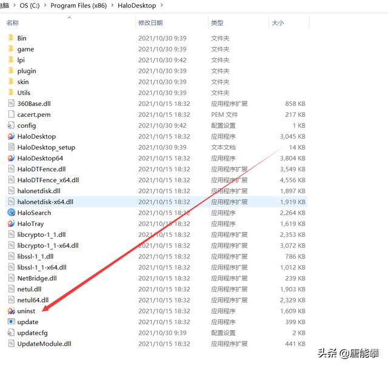Click the 文件夹 type of the Bin folder
The height and width of the screenshot is (367, 388).
(220, 38)
